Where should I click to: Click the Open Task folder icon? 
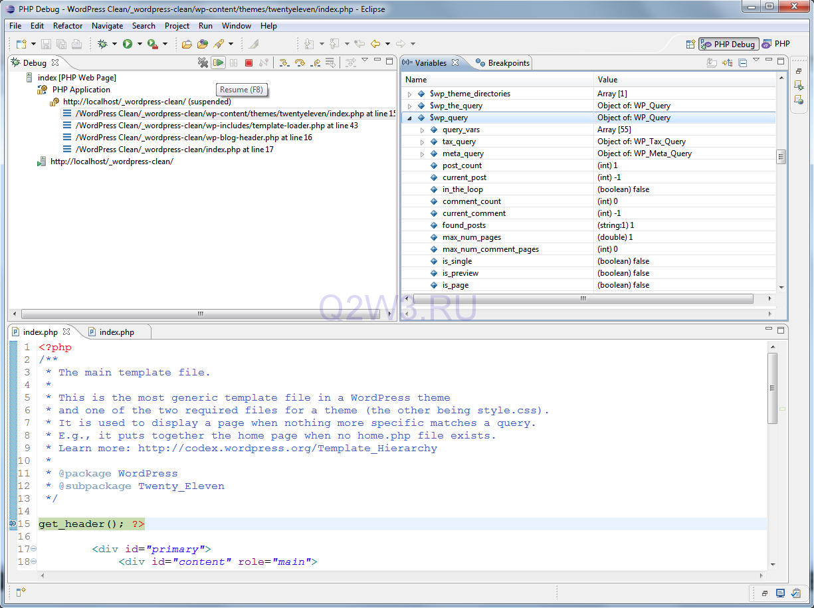202,44
